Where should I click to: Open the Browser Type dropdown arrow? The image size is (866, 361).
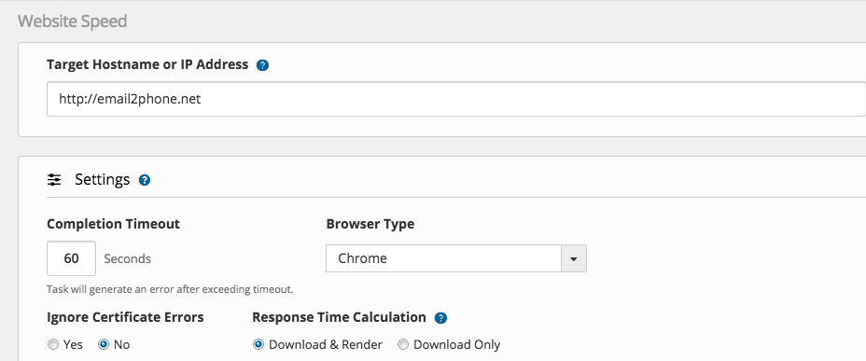tap(574, 258)
